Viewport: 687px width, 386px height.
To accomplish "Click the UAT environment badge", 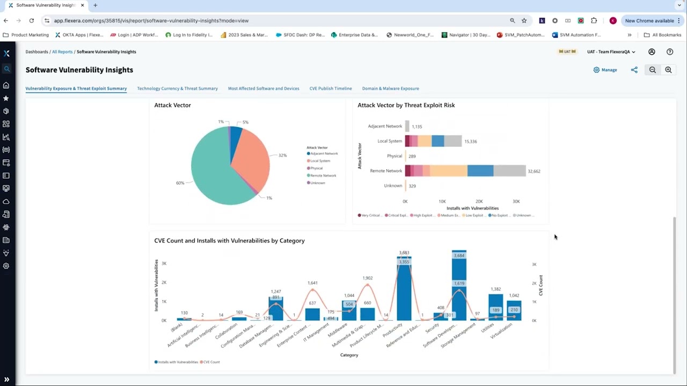I will click(x=567, y=52).
